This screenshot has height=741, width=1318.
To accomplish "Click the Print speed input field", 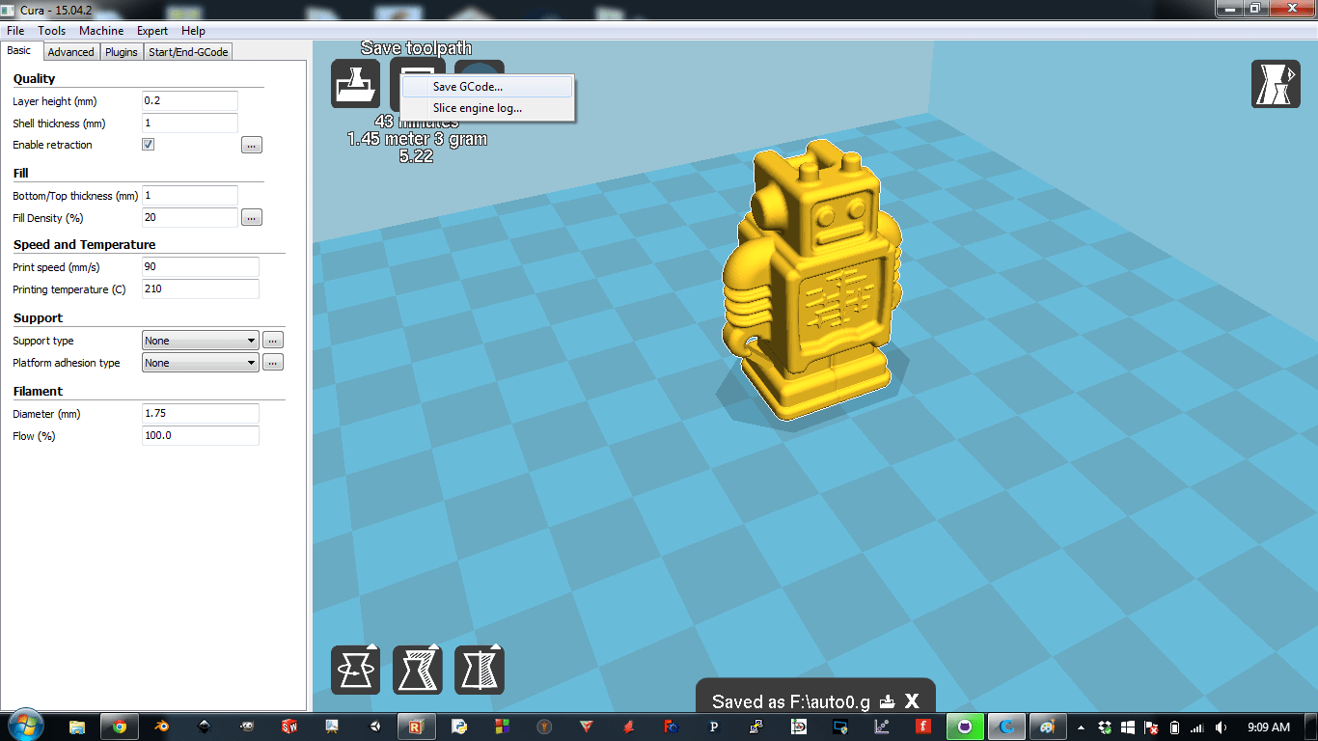I will pos(201,267).
